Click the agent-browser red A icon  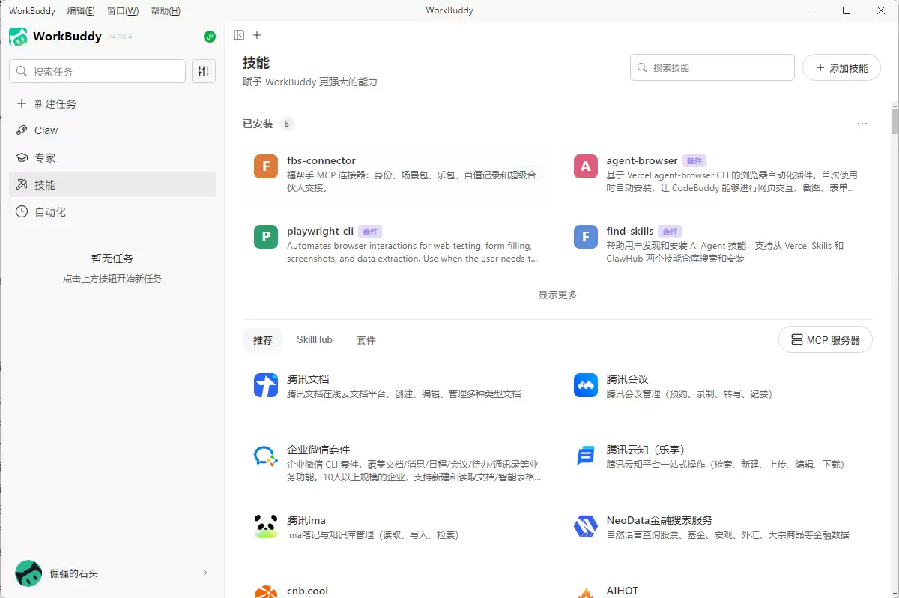[x=585, y=166]
